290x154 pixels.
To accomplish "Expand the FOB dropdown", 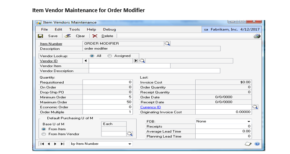I will tap(249, 121).
